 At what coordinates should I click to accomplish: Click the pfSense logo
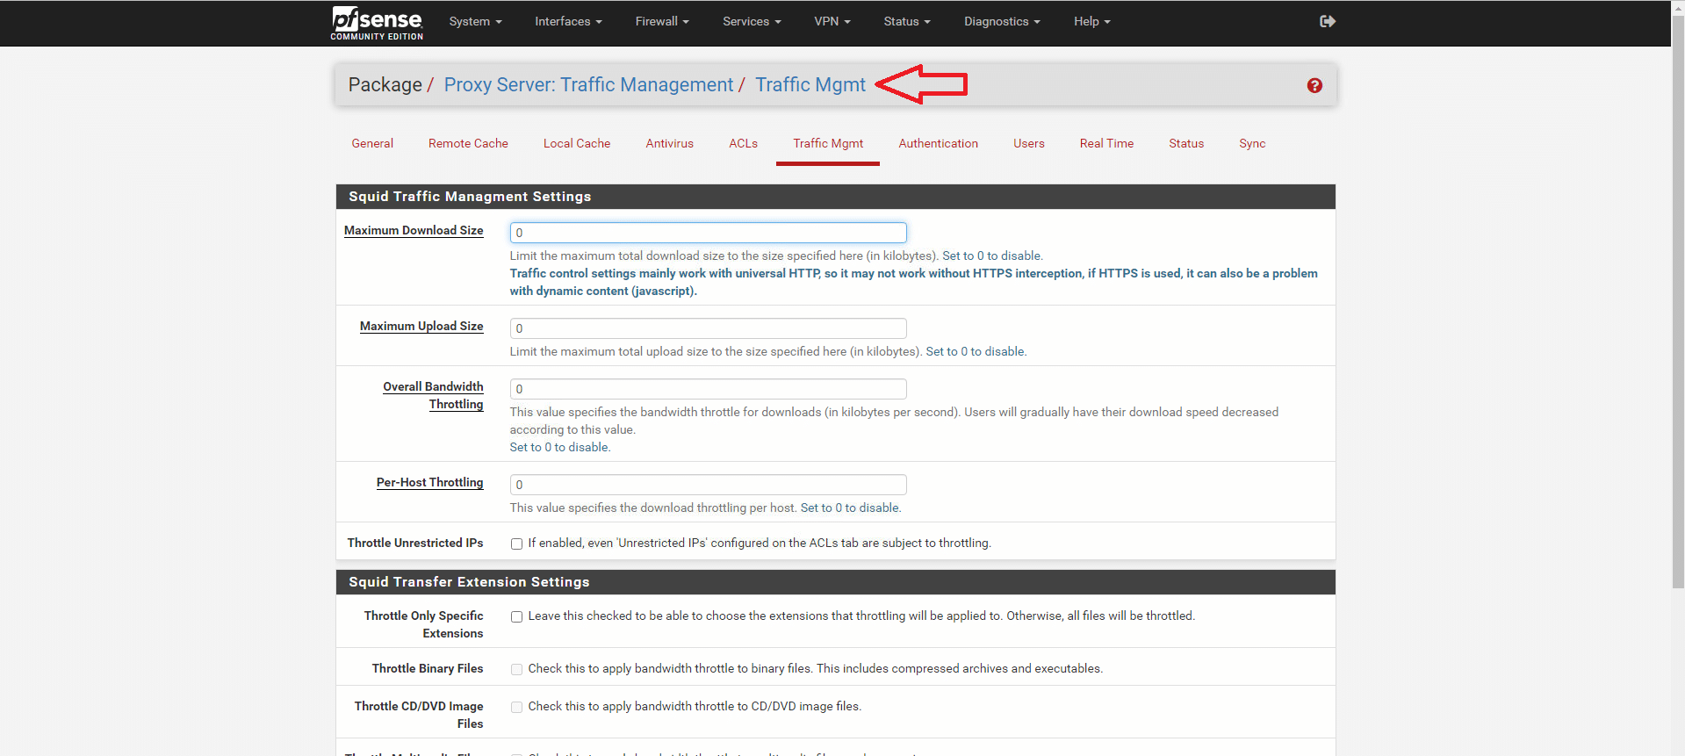click(x=377, y=23)
